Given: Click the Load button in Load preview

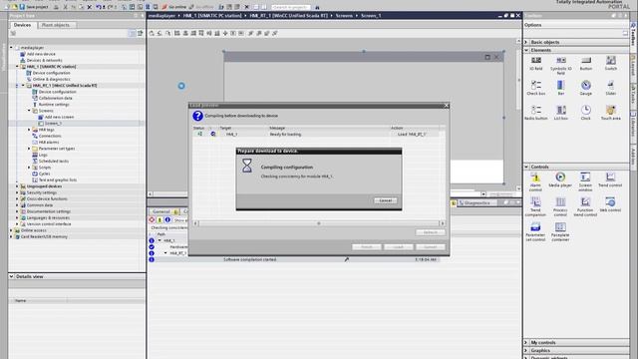Looking at the screenshot, I should pos(399,247).
